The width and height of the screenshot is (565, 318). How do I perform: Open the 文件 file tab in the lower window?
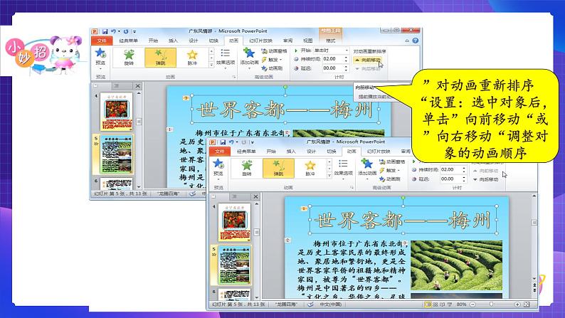point(219,152)
